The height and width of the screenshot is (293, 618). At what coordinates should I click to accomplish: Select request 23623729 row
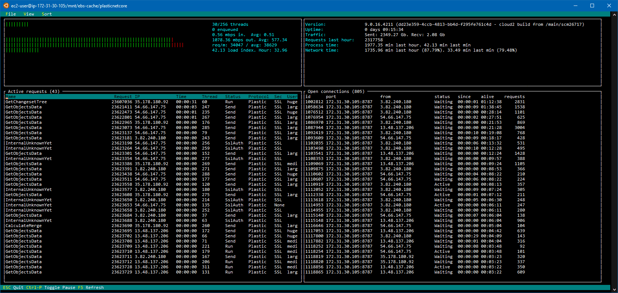[152, 272]
